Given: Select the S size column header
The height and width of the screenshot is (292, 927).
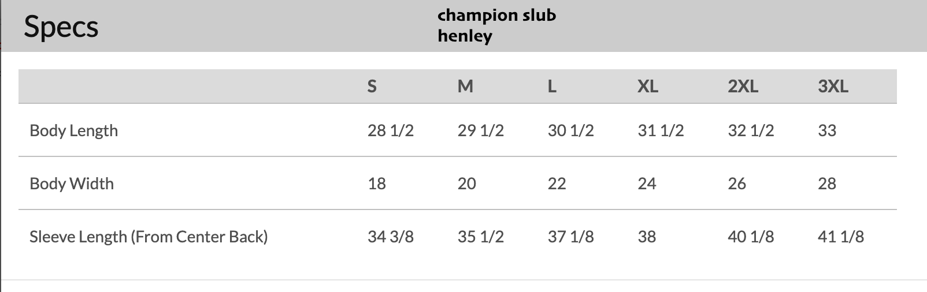Looking at the screenshot, I should [x=372, y=87].
